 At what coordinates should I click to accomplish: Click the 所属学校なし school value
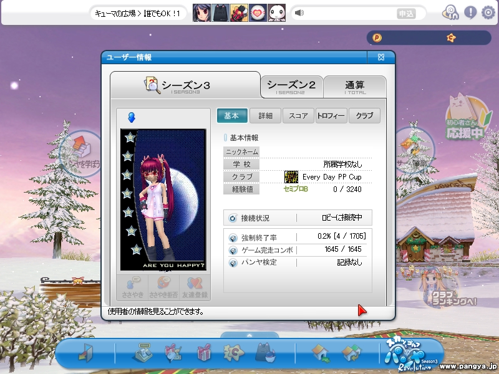(342, 165)
